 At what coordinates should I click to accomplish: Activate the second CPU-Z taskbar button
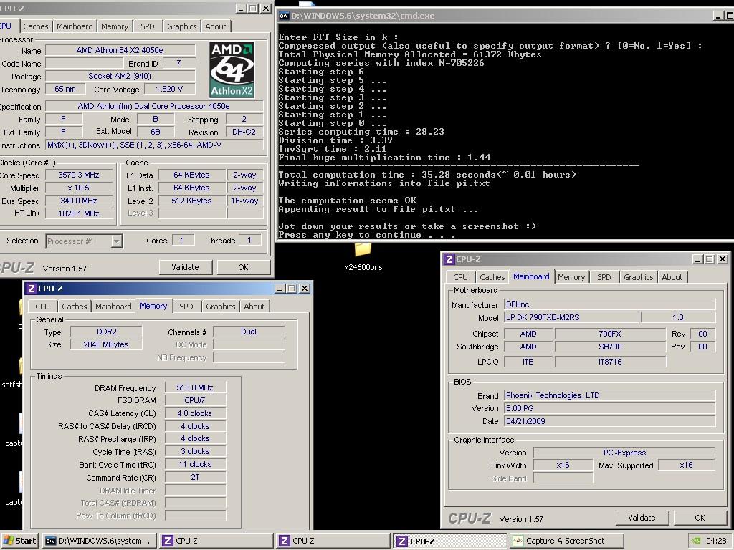pos(333,541)
